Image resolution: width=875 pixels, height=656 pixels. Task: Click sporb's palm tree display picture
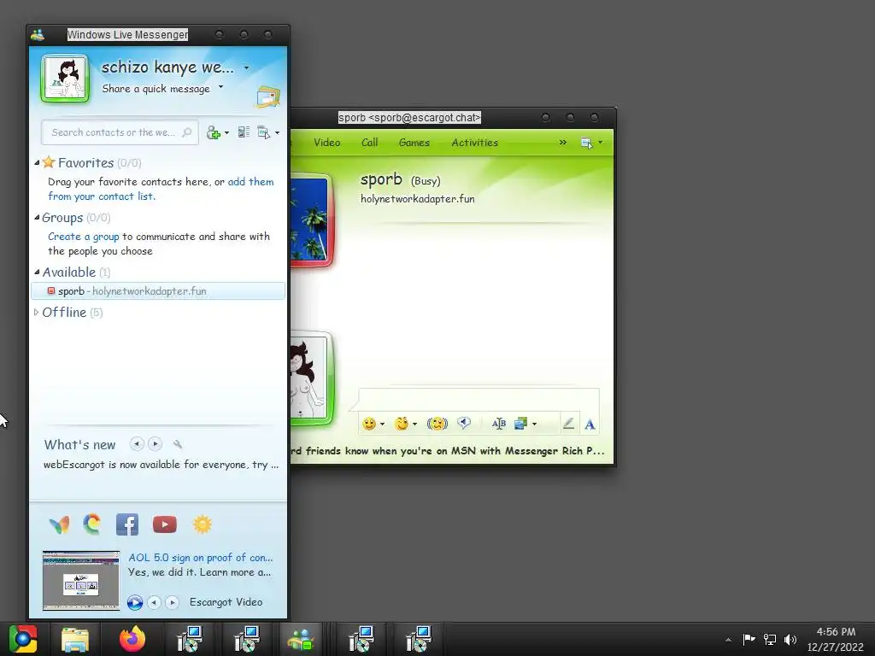311,220
